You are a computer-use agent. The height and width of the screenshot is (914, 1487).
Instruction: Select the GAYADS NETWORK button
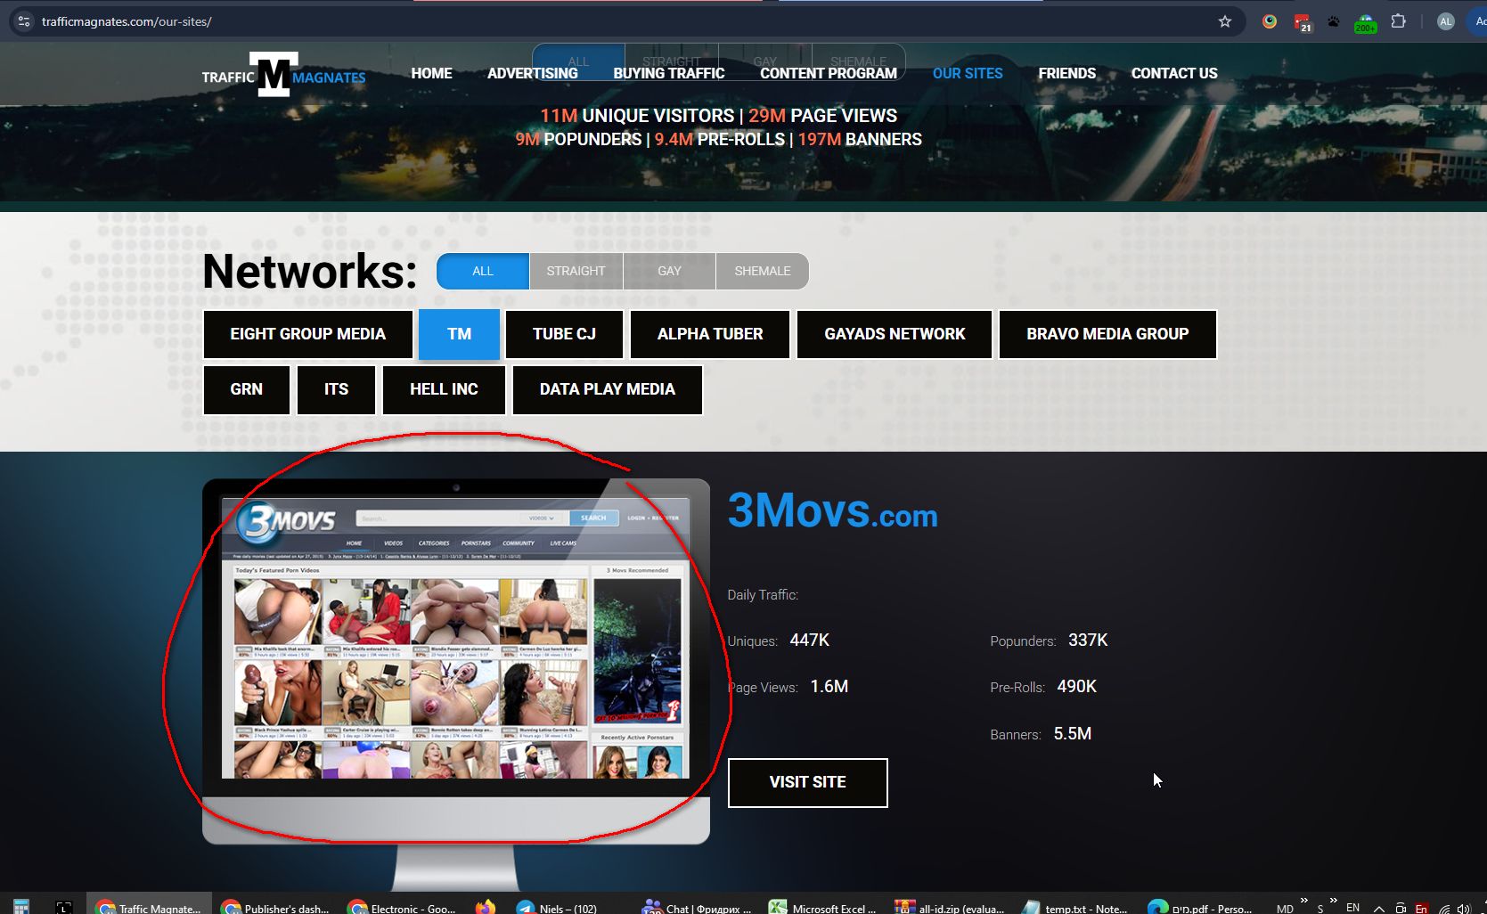(x=895, y=334)
